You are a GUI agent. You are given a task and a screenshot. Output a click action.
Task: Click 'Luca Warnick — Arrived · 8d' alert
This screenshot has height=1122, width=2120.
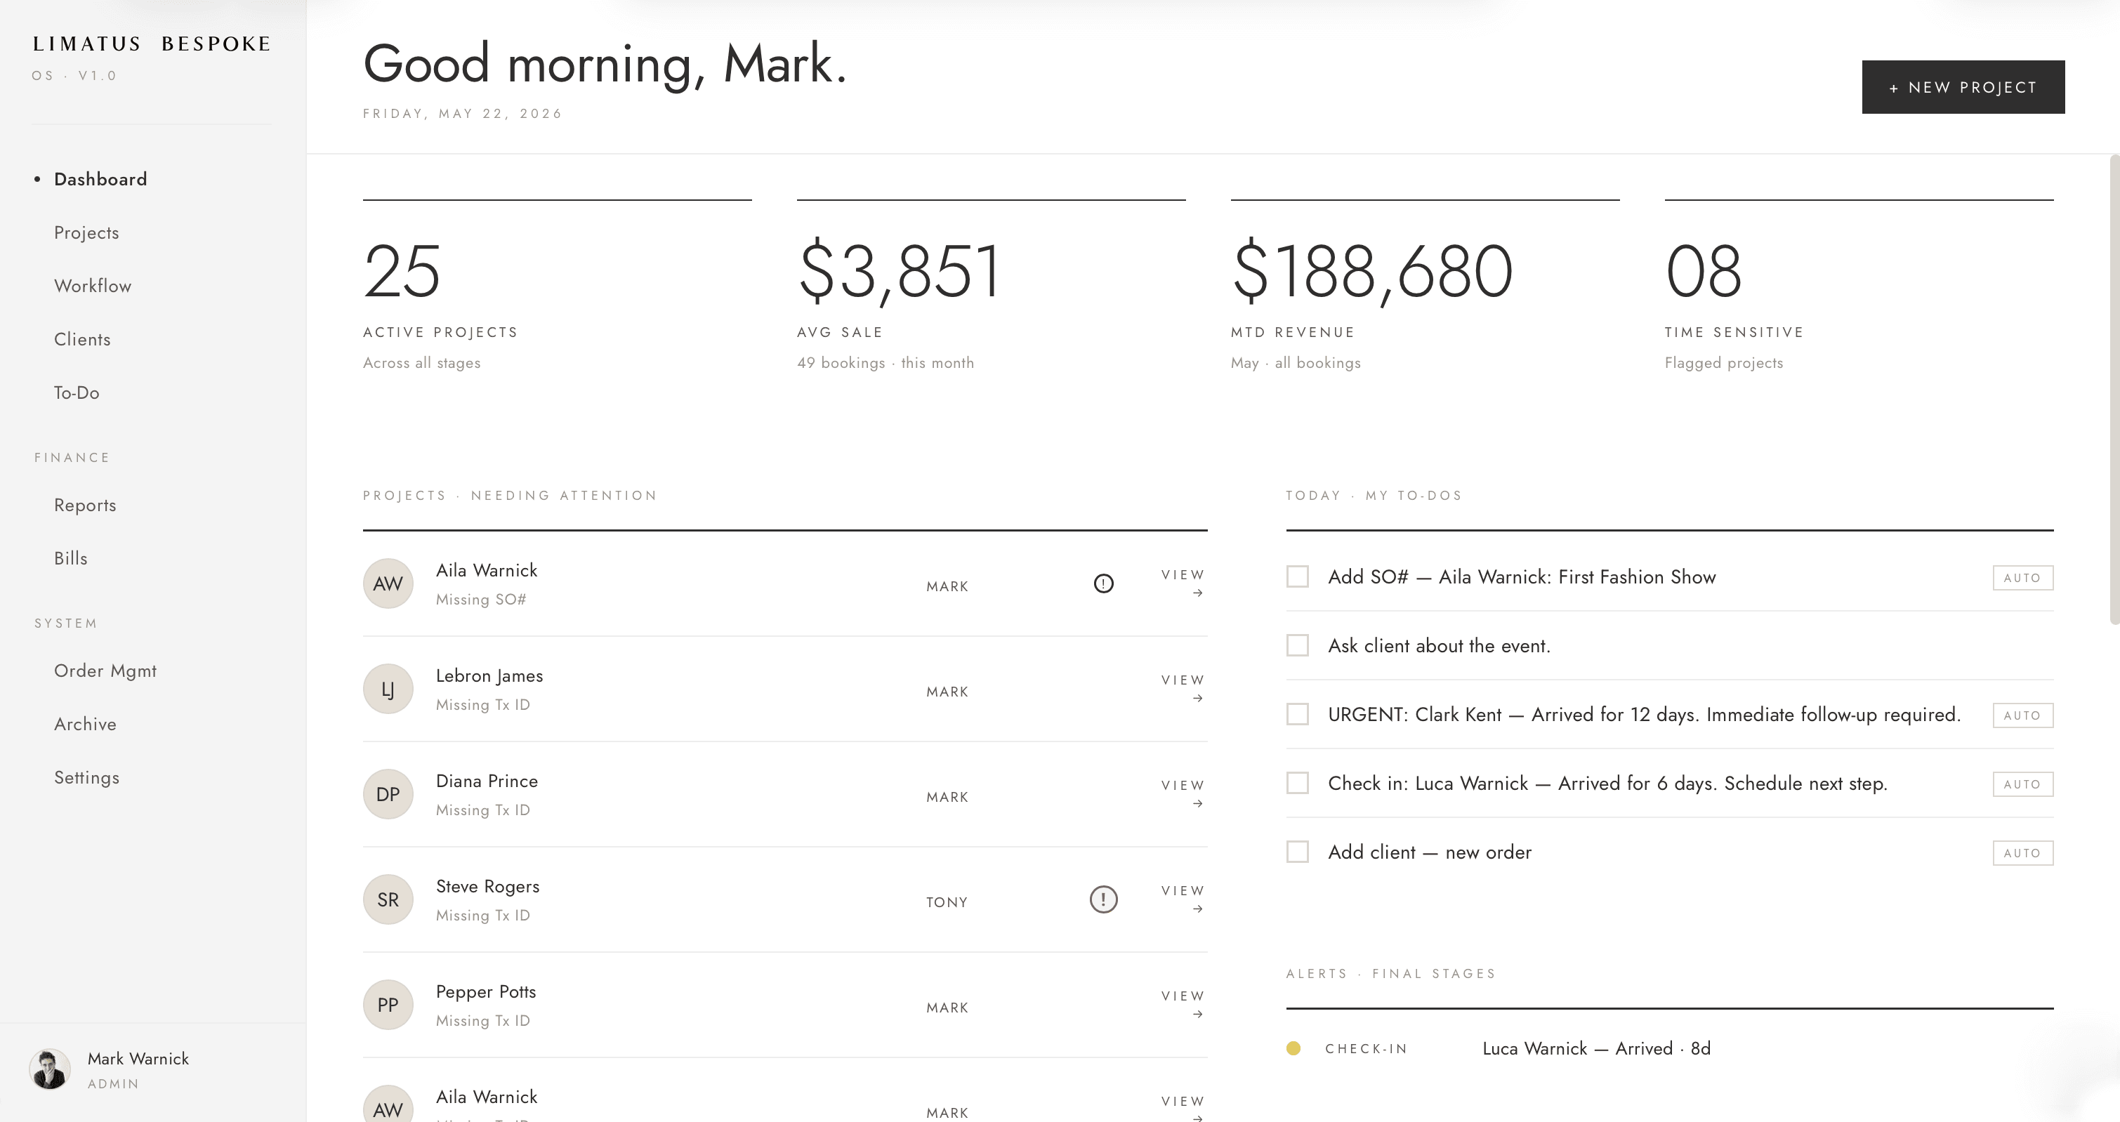pyautogui.click(x=1595, y=1048)
